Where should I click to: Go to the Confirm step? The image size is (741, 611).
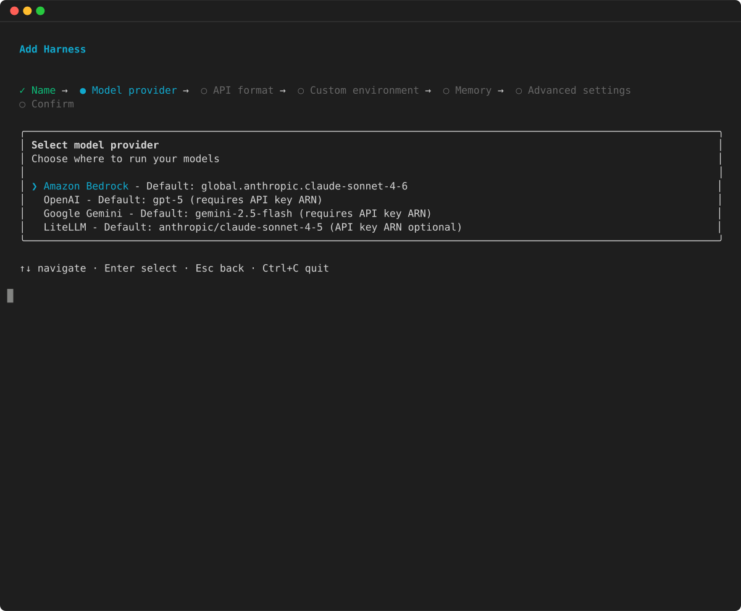(x=52, y=104)
